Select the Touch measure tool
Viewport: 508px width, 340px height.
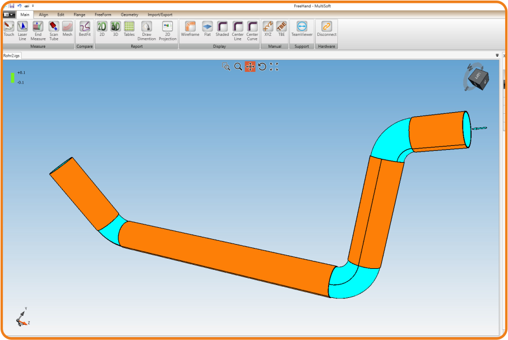(9, 29)
